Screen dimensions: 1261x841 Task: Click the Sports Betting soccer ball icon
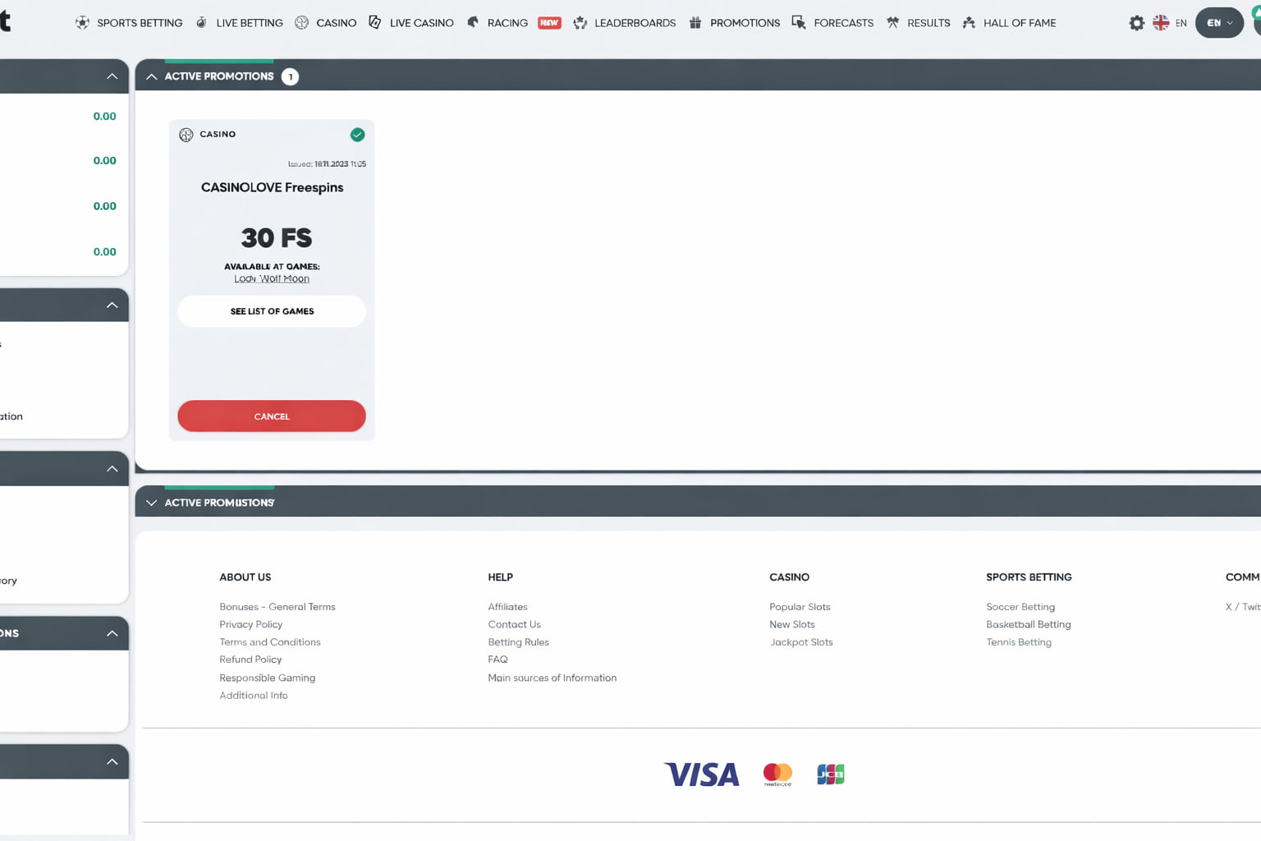82,23
